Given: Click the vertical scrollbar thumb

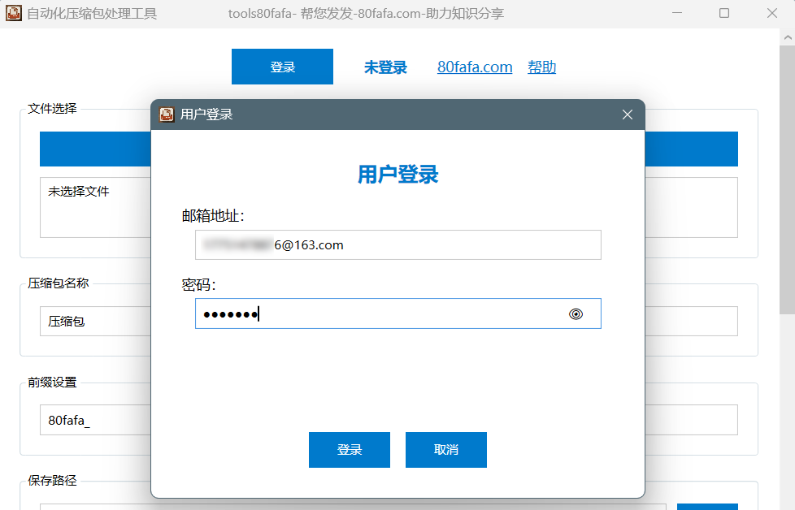Looking at the screenshot, I should pyautogui.click(x=787, y=179).
